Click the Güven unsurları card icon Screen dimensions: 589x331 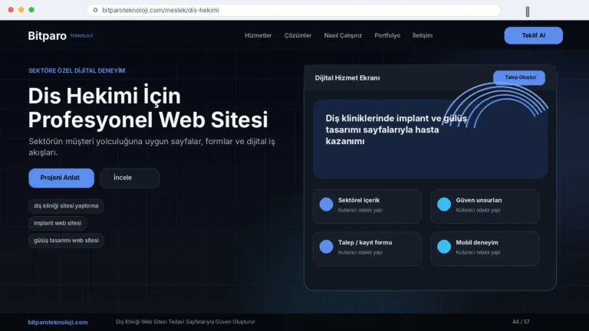click(443, 204)
